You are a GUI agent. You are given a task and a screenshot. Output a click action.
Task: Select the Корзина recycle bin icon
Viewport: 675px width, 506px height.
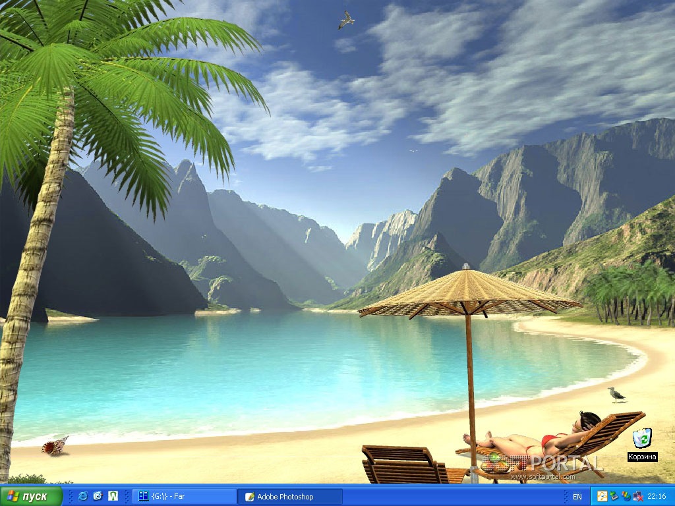click(641, 437)
